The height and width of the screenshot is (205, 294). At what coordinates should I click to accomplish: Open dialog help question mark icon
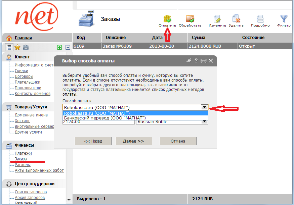coord(196,61)
